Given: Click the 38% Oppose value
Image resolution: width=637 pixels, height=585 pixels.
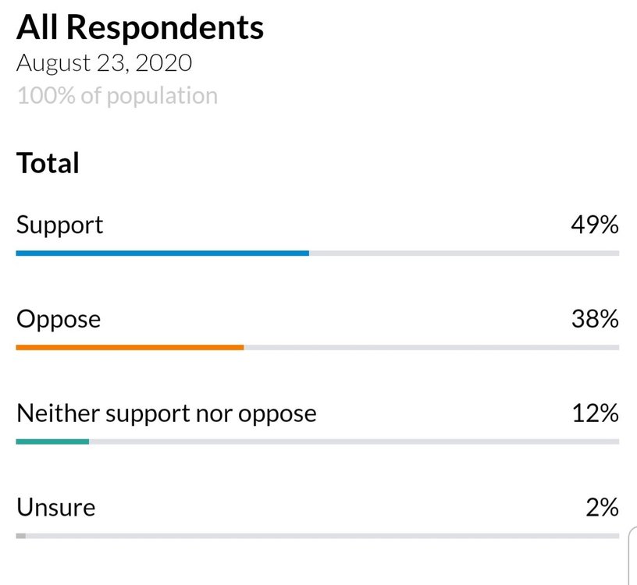Looking at the screenshot, I should coord(594,319).
